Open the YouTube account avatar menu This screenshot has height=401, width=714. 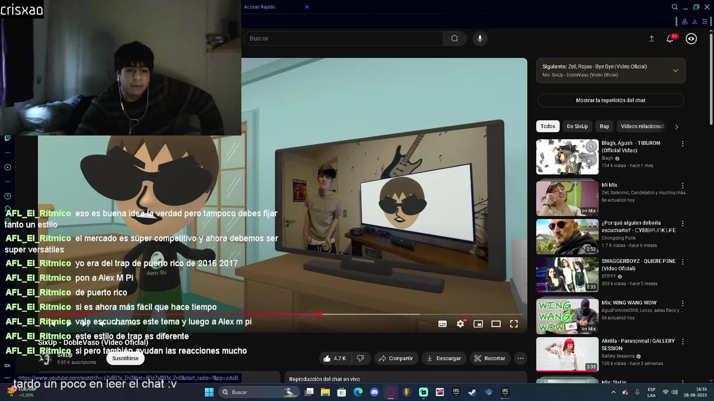[x=691, y=38]
